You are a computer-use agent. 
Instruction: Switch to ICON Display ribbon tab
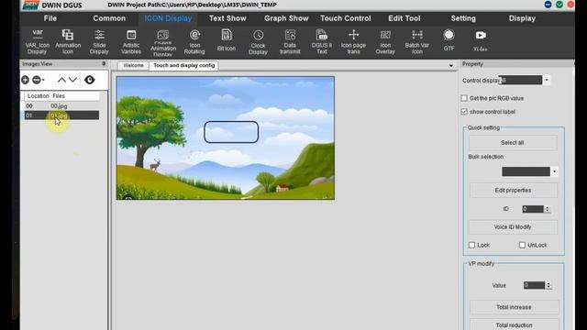tap(168, 18)
